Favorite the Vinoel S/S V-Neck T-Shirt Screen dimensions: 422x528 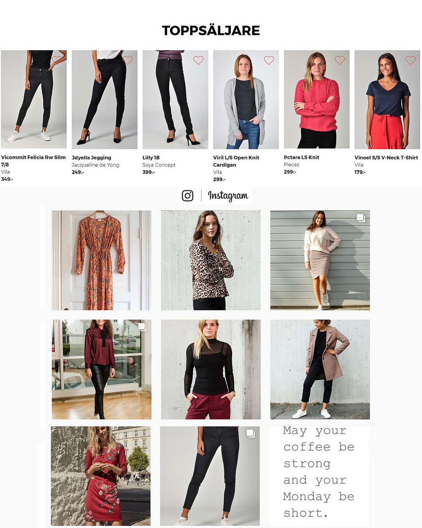tap(410, 60)
